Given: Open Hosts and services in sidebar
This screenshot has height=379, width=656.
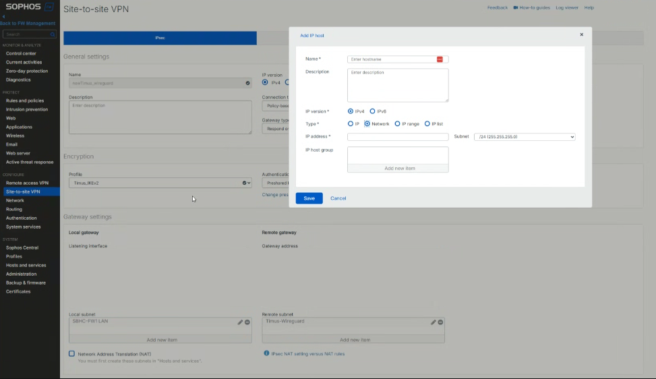Looking at the screenshot, I should [x=26, y=265].
